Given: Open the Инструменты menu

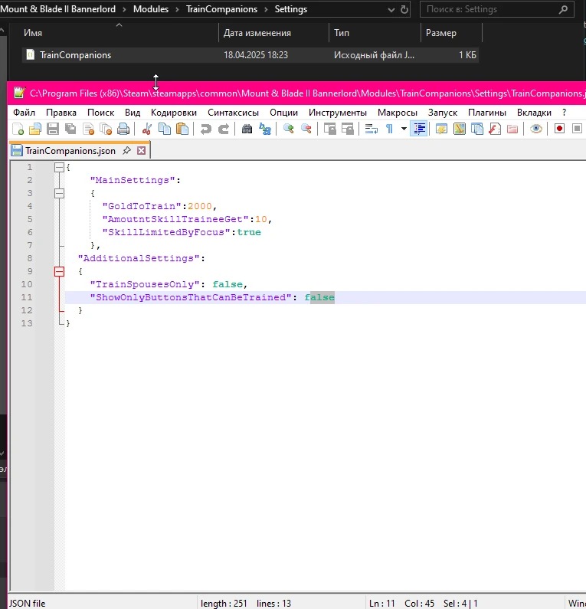Looking at the screenshot, I should click(x=338, y=113).
